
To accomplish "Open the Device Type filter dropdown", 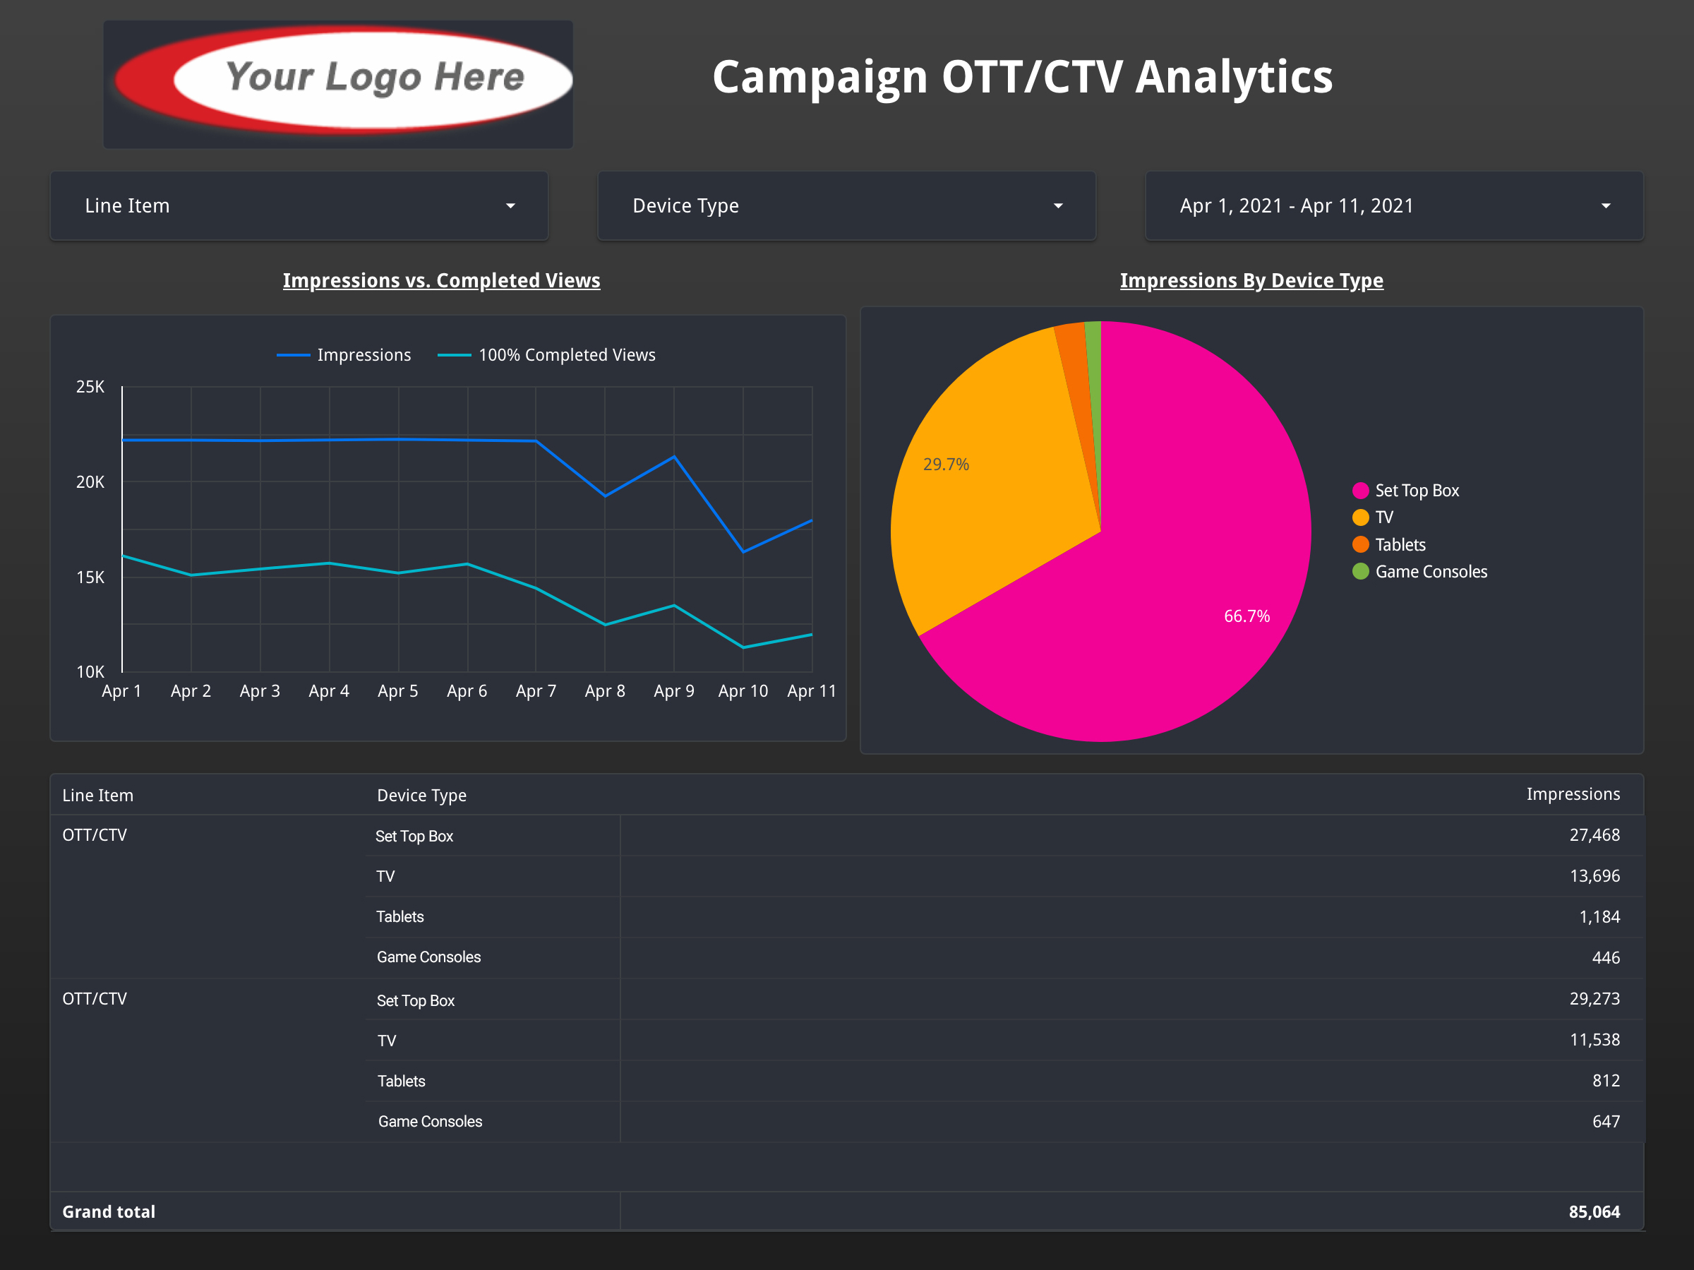I will [846, 205].
